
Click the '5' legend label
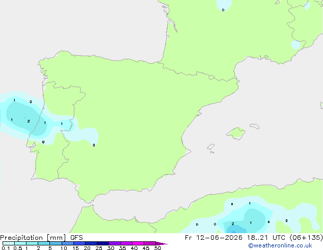pos(50,248)
